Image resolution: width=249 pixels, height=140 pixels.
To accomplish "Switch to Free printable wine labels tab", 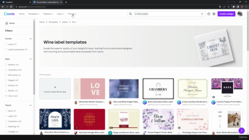I will point(47,2).
